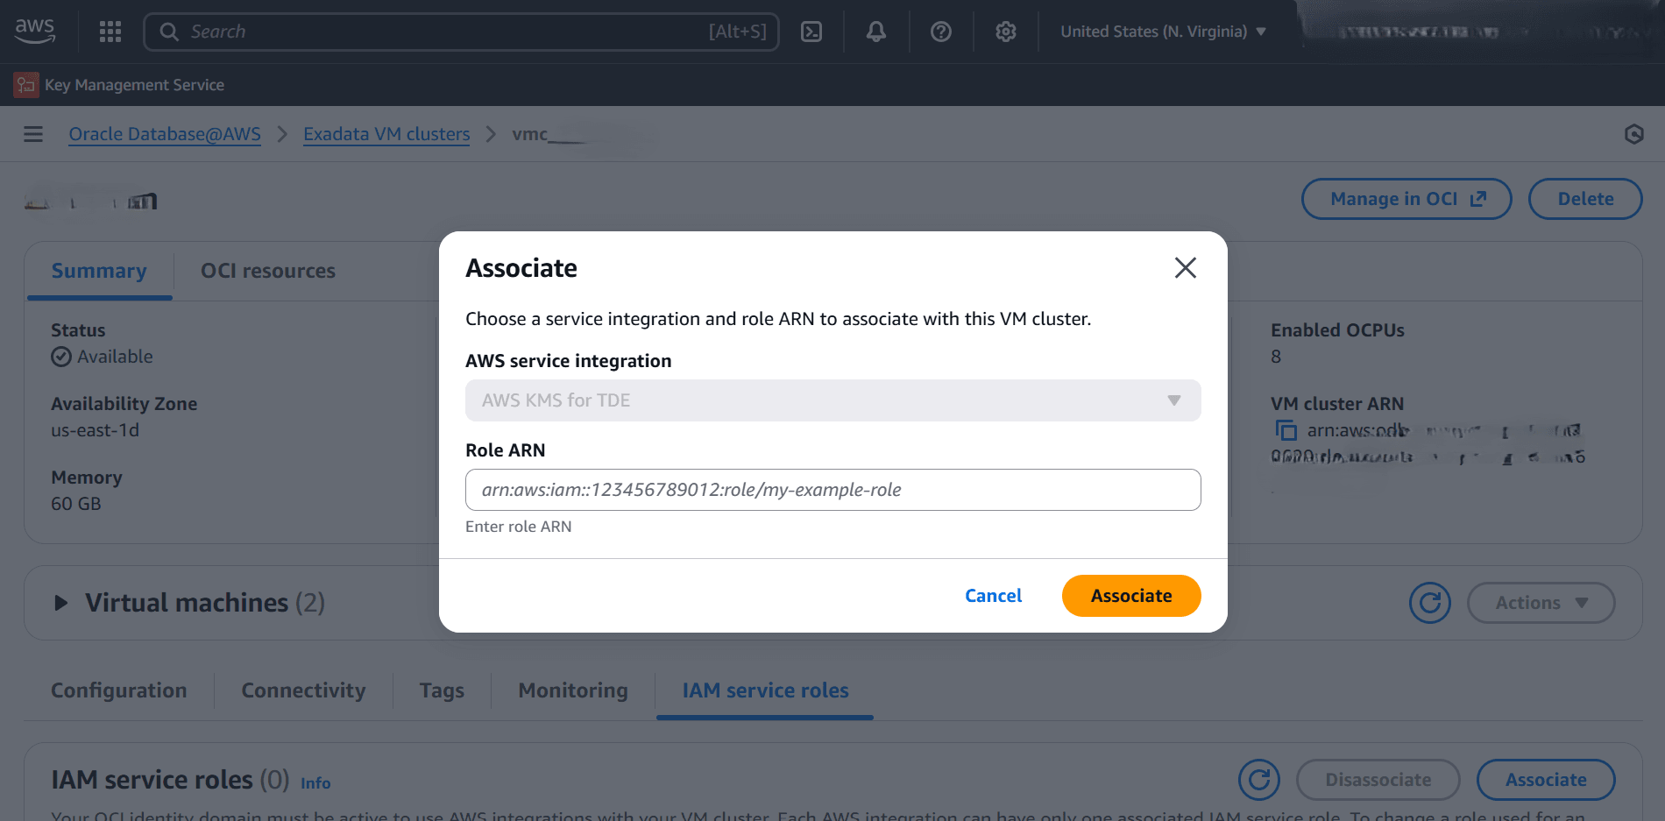Click the Associate button in the dialog
Viewport: 1665px width, 821px height.
point(1130,595)
